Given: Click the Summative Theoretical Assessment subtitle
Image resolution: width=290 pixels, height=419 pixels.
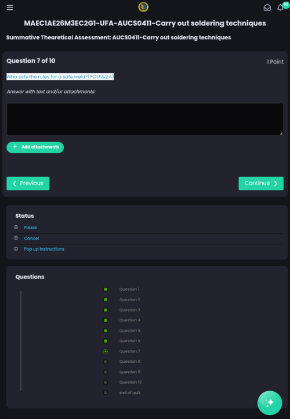Looking at the screenshot, I should click(118, 37).
